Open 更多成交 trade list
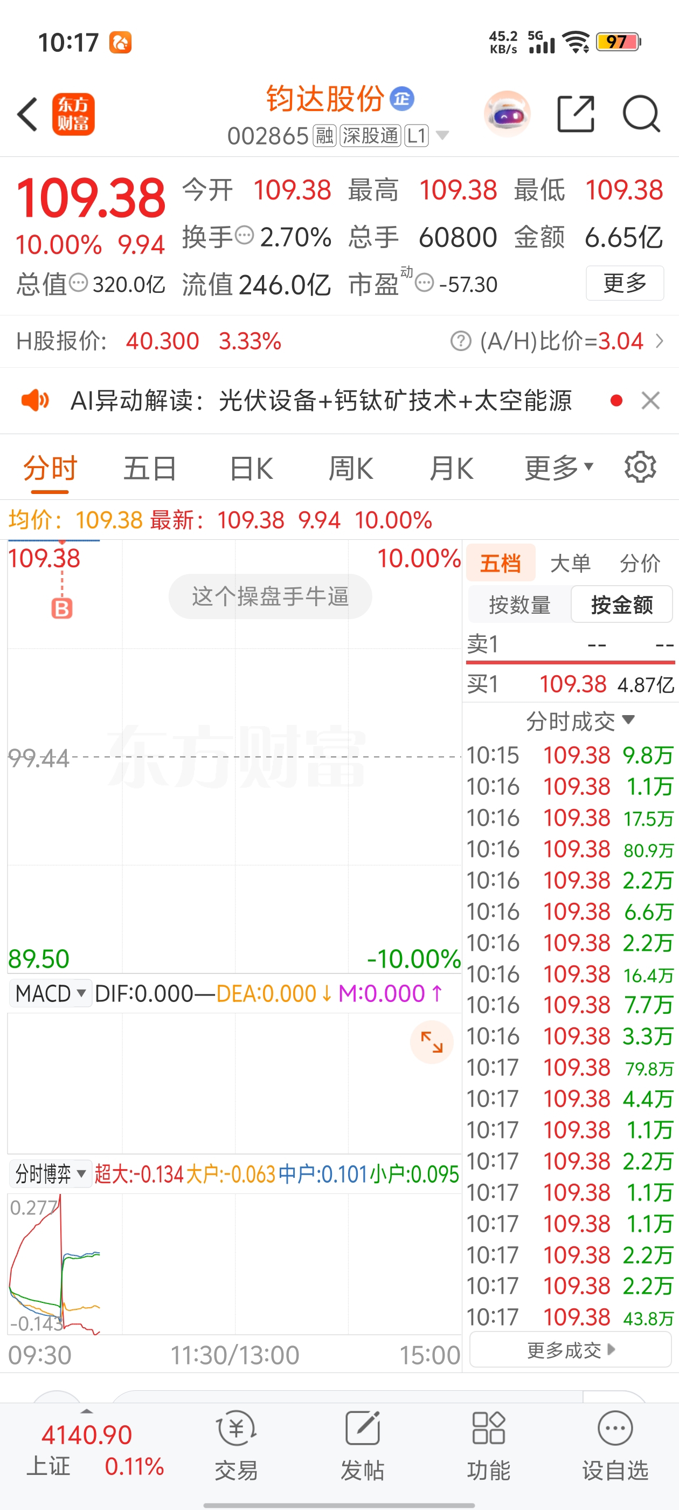The width and height of the screenshot is (679, 1510). (x=571, y=1350)
